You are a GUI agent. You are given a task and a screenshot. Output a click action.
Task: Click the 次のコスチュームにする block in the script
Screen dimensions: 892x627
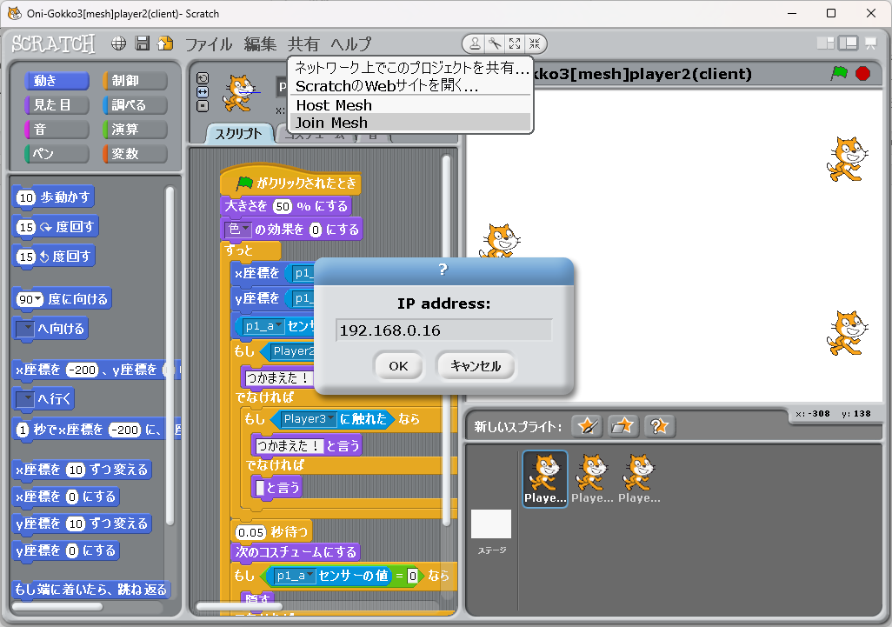(x=296, y=552)
